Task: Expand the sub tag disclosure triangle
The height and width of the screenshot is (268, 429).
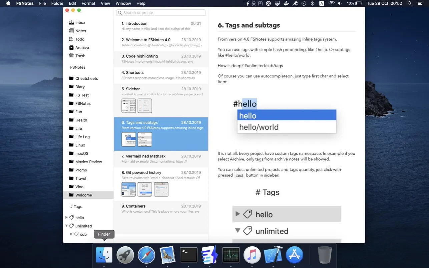Action: (71, 234)
